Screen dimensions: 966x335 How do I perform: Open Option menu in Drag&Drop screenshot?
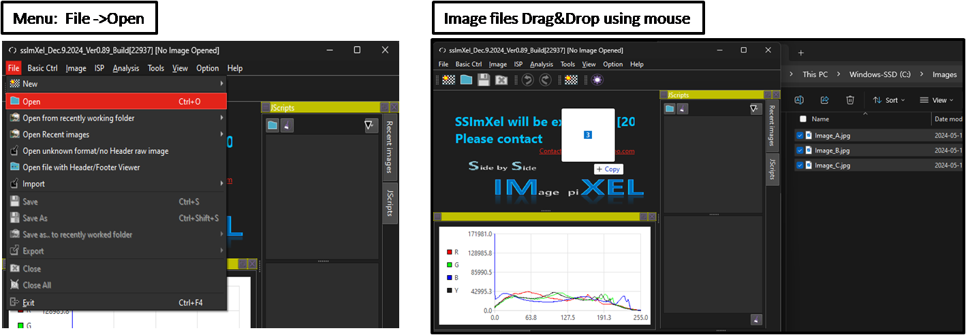click(x=613, y=64)
